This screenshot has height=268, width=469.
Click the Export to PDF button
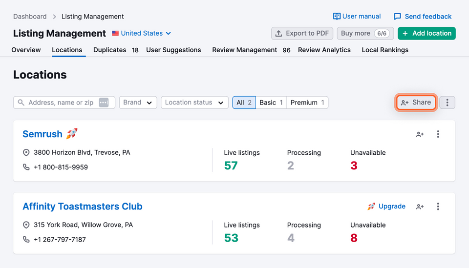(x=302, y=33)
